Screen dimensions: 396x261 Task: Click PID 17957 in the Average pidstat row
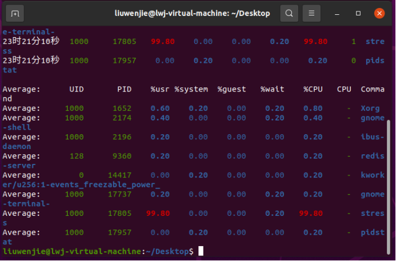click(x=119, y=232)
